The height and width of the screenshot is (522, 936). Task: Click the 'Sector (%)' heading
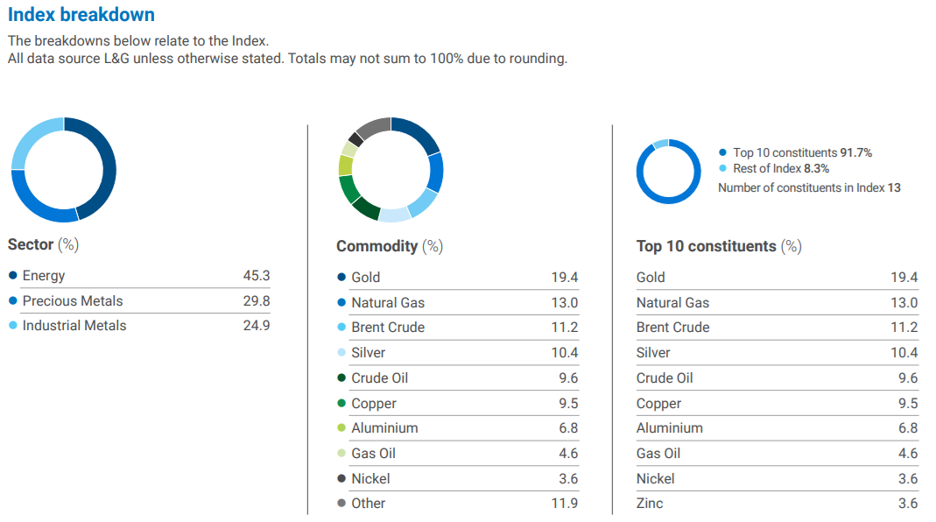(x=43, y=244)
